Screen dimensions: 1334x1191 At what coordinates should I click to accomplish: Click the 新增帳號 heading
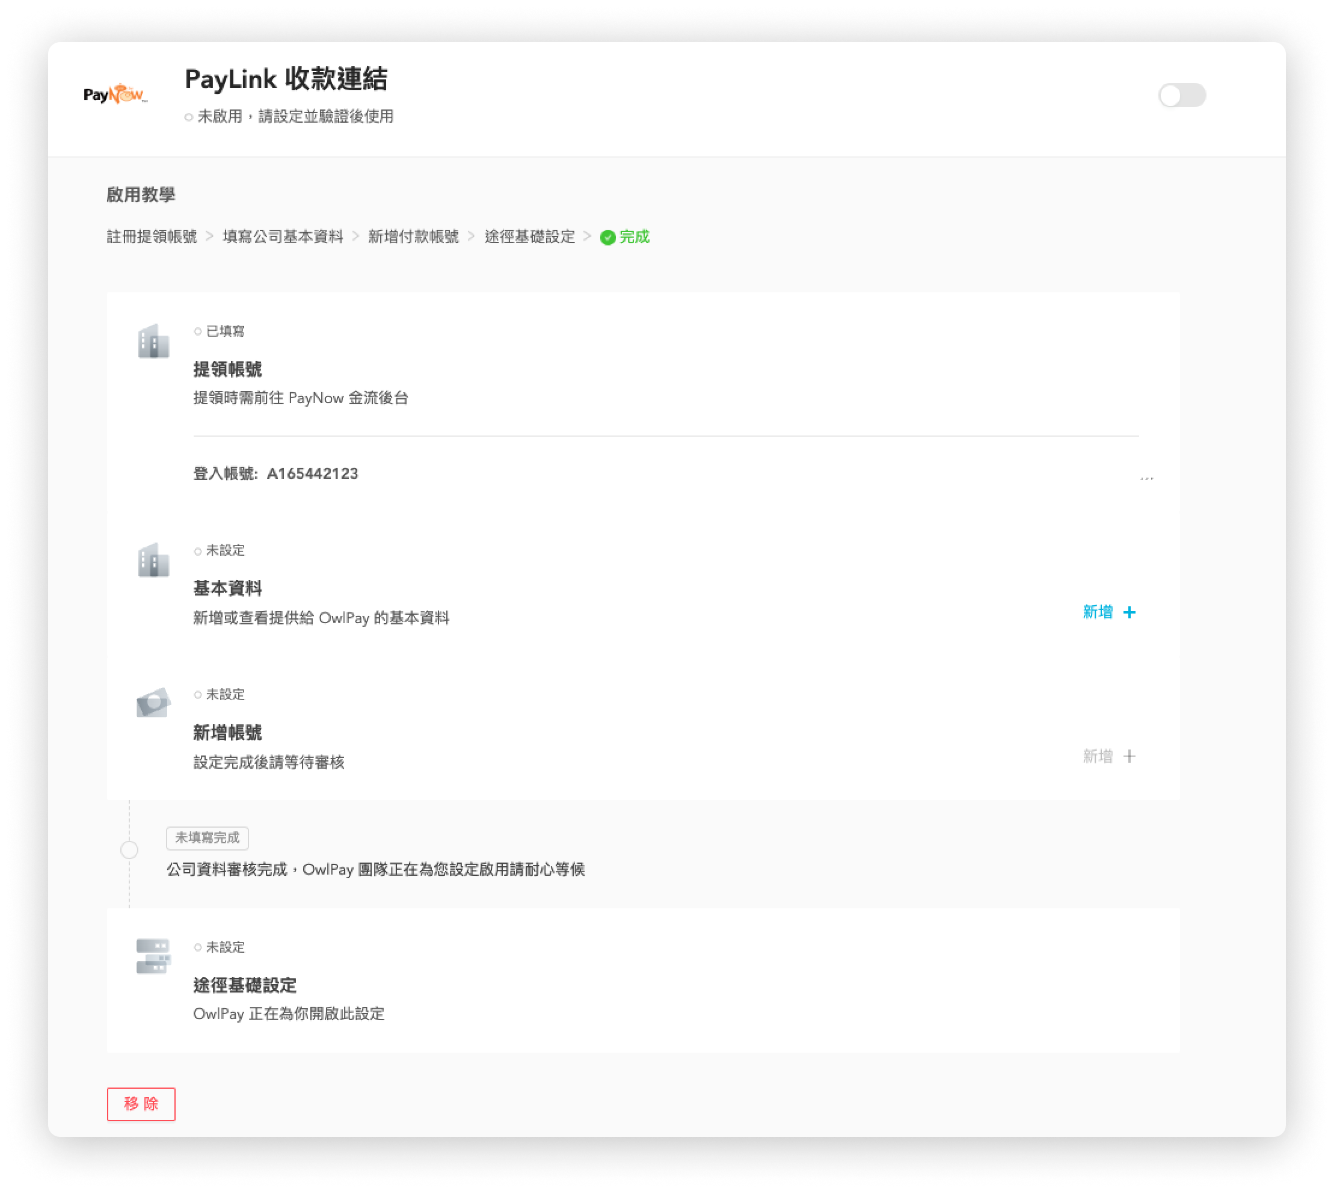(x=228, y=732)
